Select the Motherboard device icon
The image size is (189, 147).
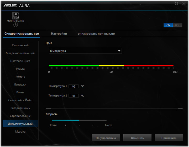pyautogui.click(x=15, y=16)
